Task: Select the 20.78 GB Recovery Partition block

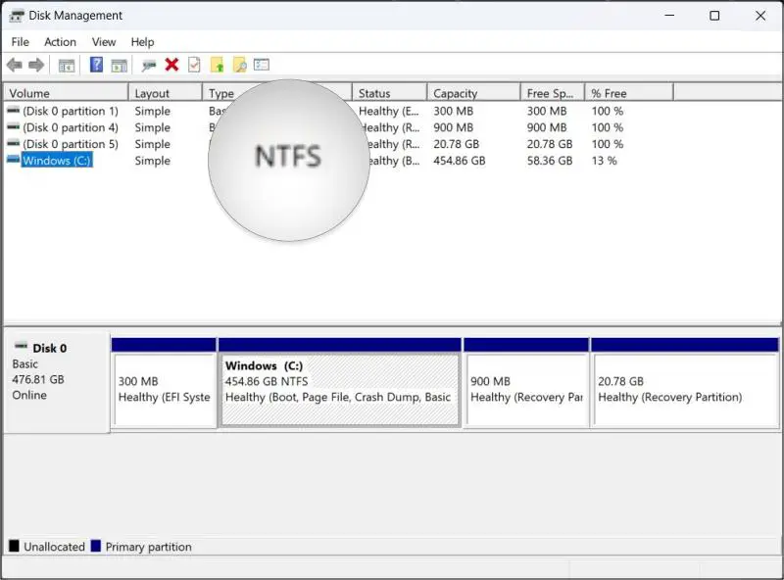Action: [685, 382]
